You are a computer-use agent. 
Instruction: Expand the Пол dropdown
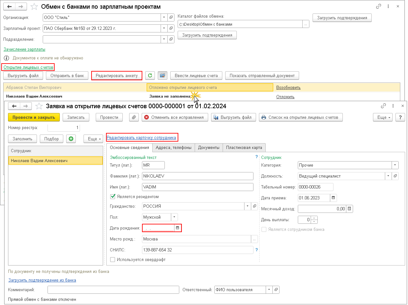pos(174,217)
